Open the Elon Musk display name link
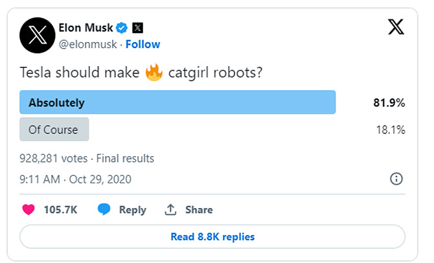This screenshot has height=263, width=434. pyautogui.click(x=86, y=28)
